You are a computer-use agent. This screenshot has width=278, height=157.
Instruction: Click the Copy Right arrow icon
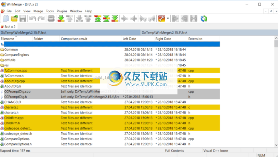(125, 18)
